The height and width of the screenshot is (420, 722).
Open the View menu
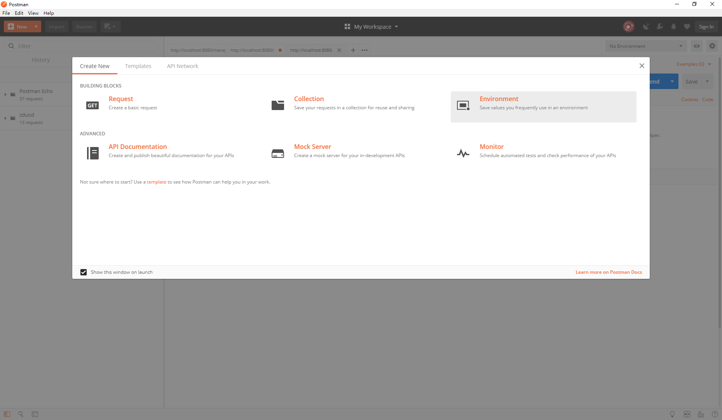[33, 13]
